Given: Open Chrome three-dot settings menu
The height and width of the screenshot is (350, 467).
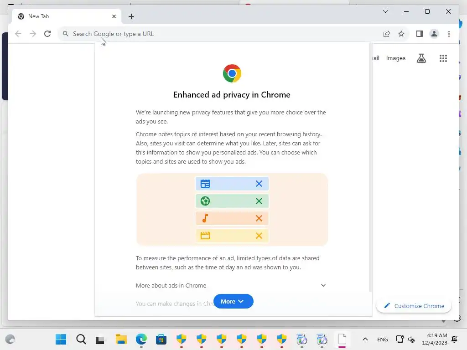Looking at the screenshot, I should click(449, 34).
